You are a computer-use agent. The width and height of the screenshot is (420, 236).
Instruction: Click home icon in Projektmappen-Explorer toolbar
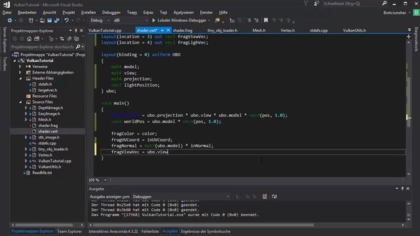(29, 39)
